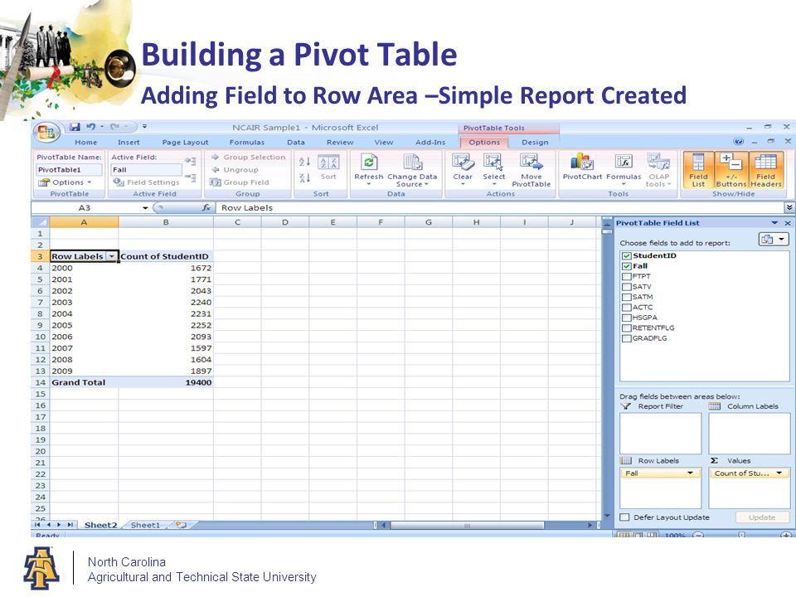Customize Quick Access Toolbar dropdown
The image size is (796, 597).
[144, 127]
